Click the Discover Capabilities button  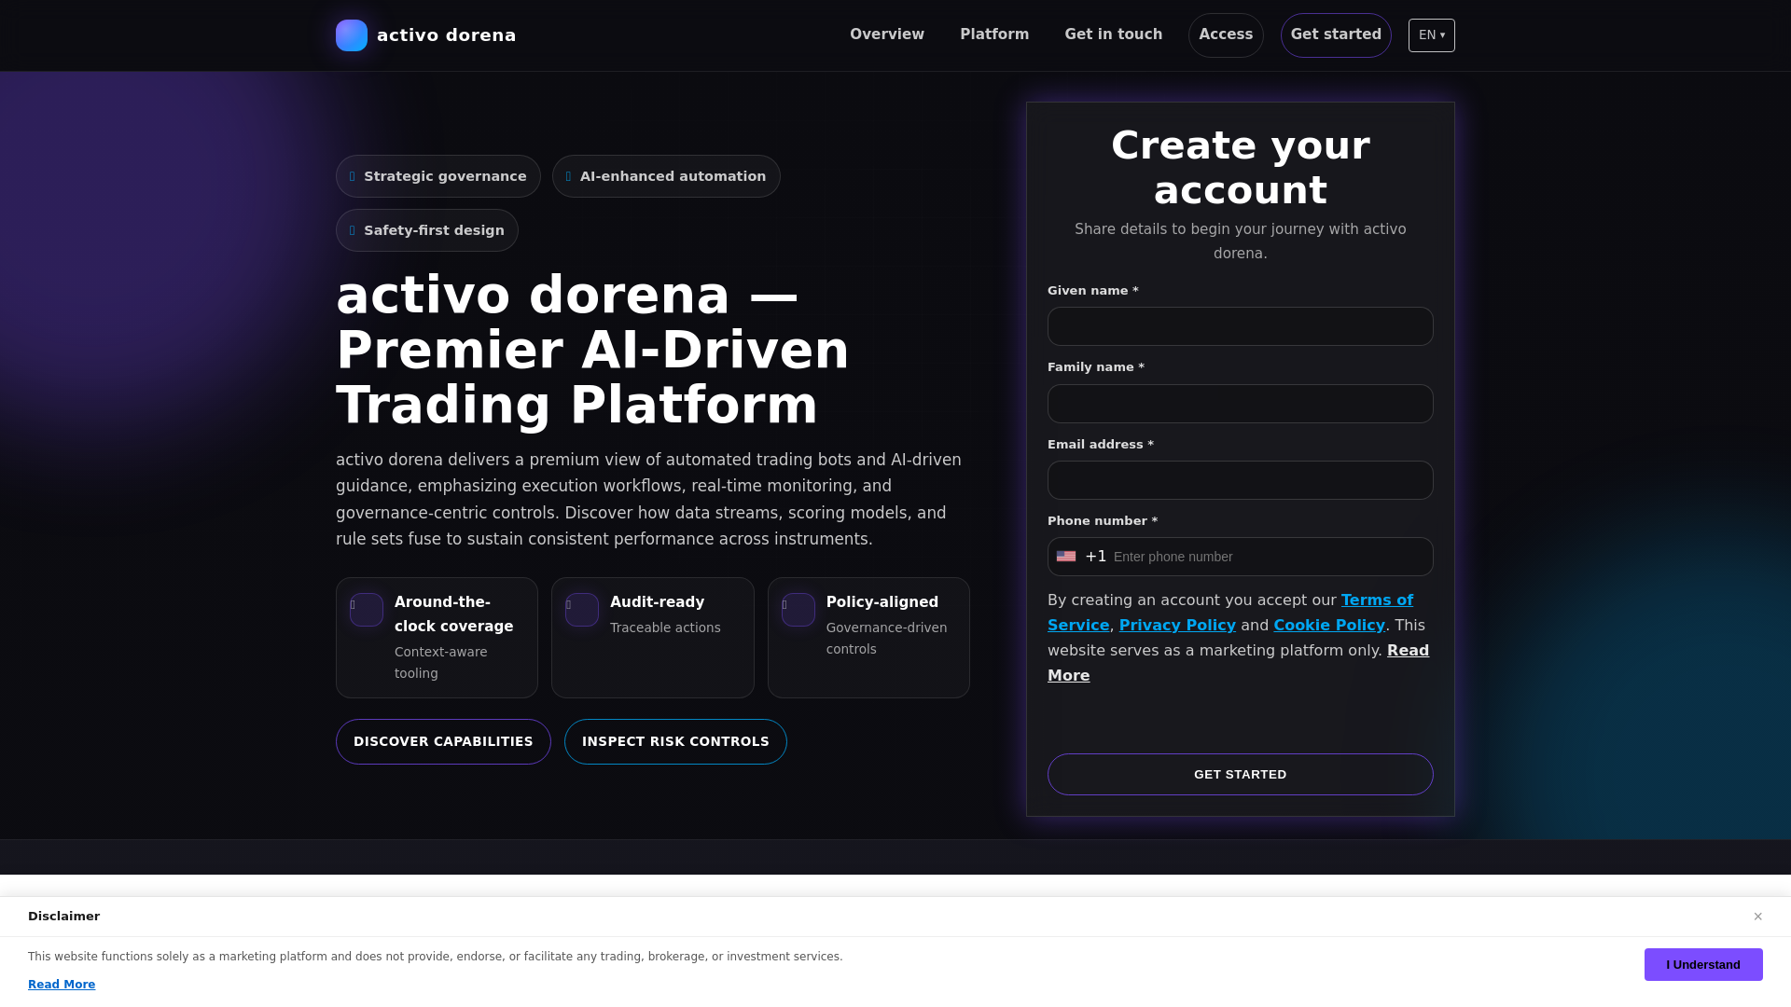[443, 741]
